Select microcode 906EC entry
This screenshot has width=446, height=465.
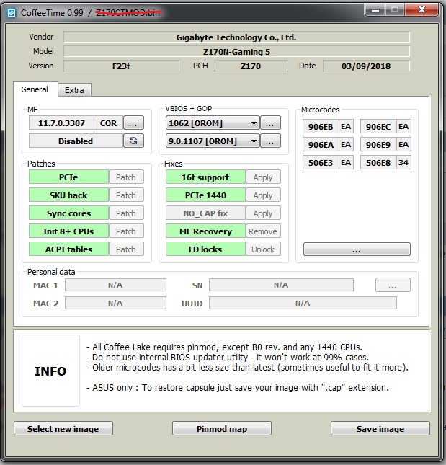[378, 127]
